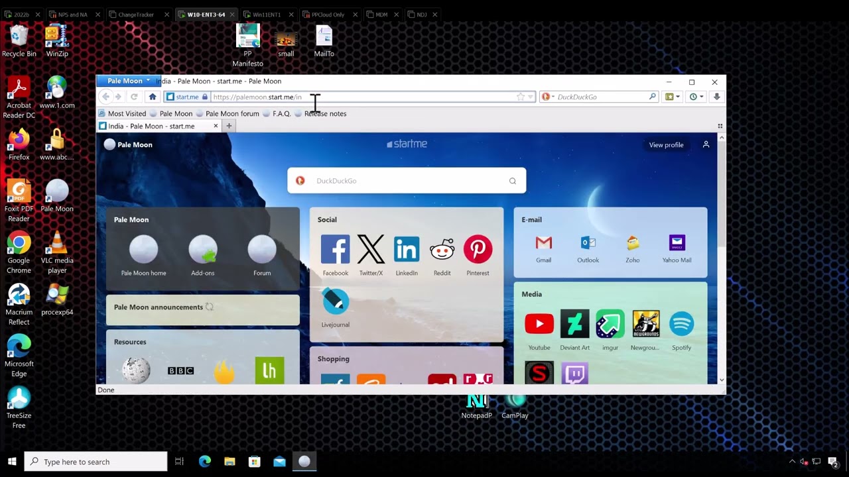Open the imgur shortcut
Viewport: 849px width, 477px height.
[x=610, y=330]
